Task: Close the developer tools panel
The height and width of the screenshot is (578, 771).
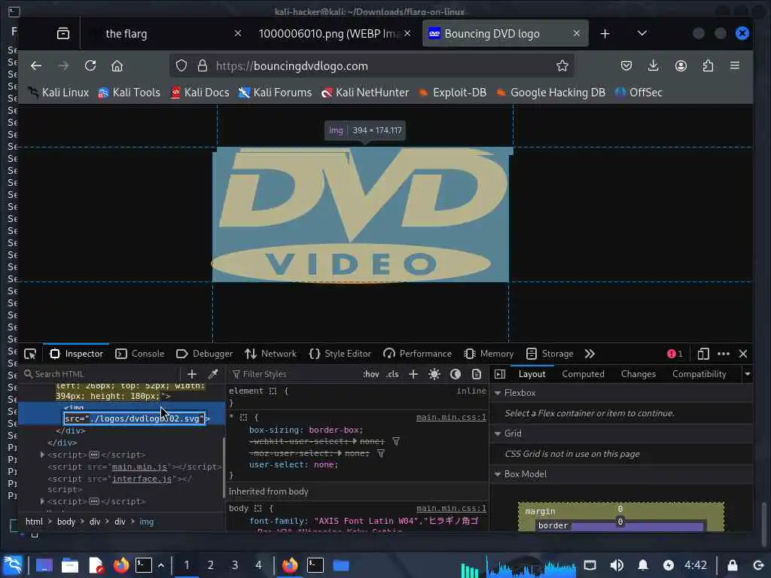Action: point(743,354)
